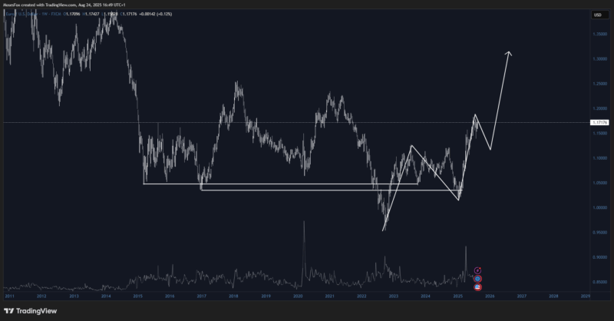Click the US flag economic event icon
Viewport: 614px width, 321px height.
[x=477, y=286]
